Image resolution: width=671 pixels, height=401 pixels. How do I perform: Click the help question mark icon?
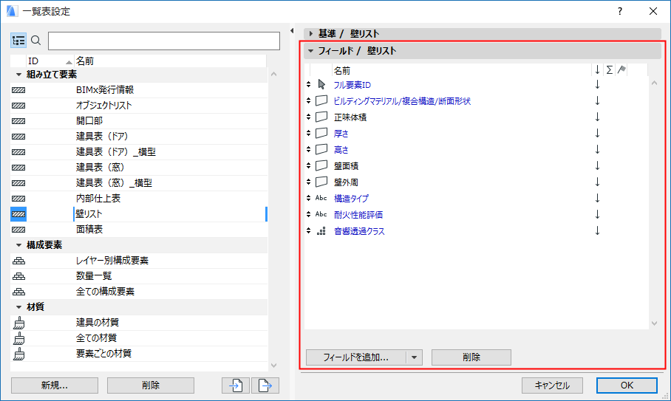(x=620, y=12)
